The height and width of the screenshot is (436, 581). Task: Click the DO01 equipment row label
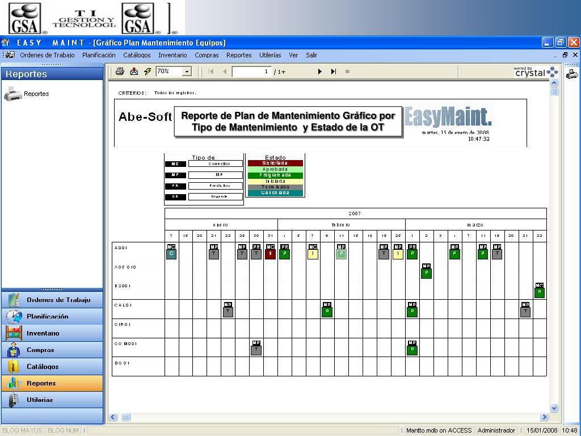tap(122, 363)
